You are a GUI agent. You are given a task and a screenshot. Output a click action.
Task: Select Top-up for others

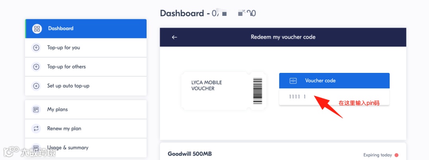66,67
